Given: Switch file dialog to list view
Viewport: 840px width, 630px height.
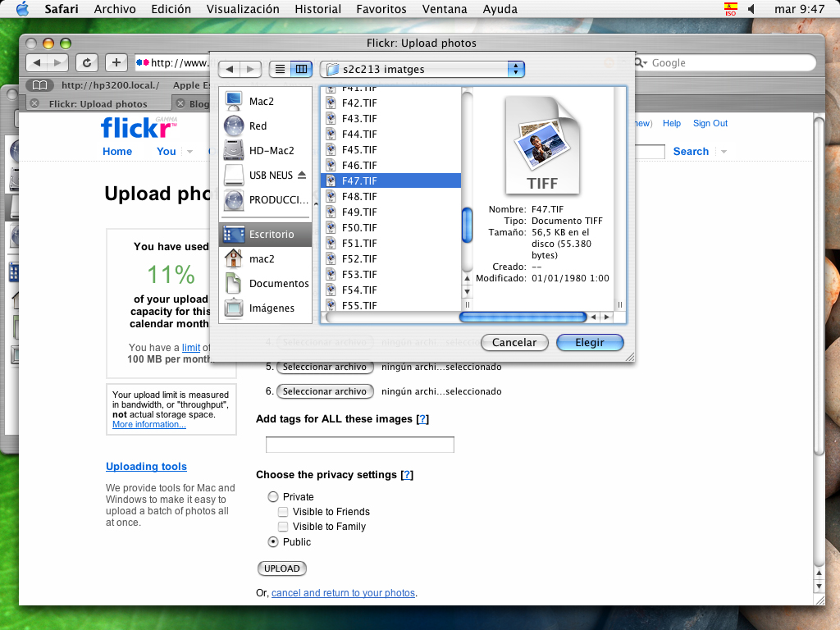Looking at the screenshot, I should click(x=280, y=69).
